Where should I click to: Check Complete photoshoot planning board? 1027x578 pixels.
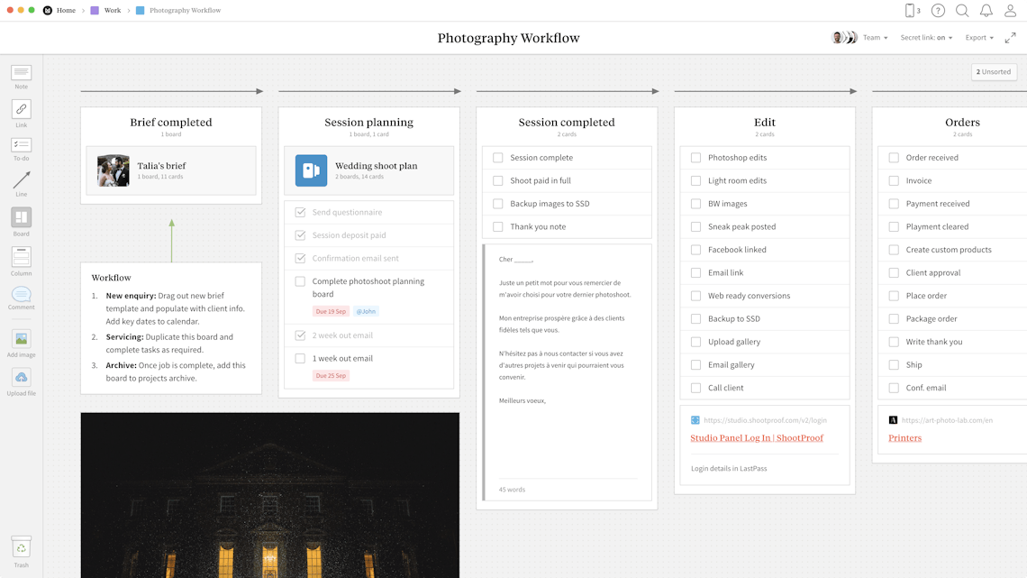click(300, 281)
